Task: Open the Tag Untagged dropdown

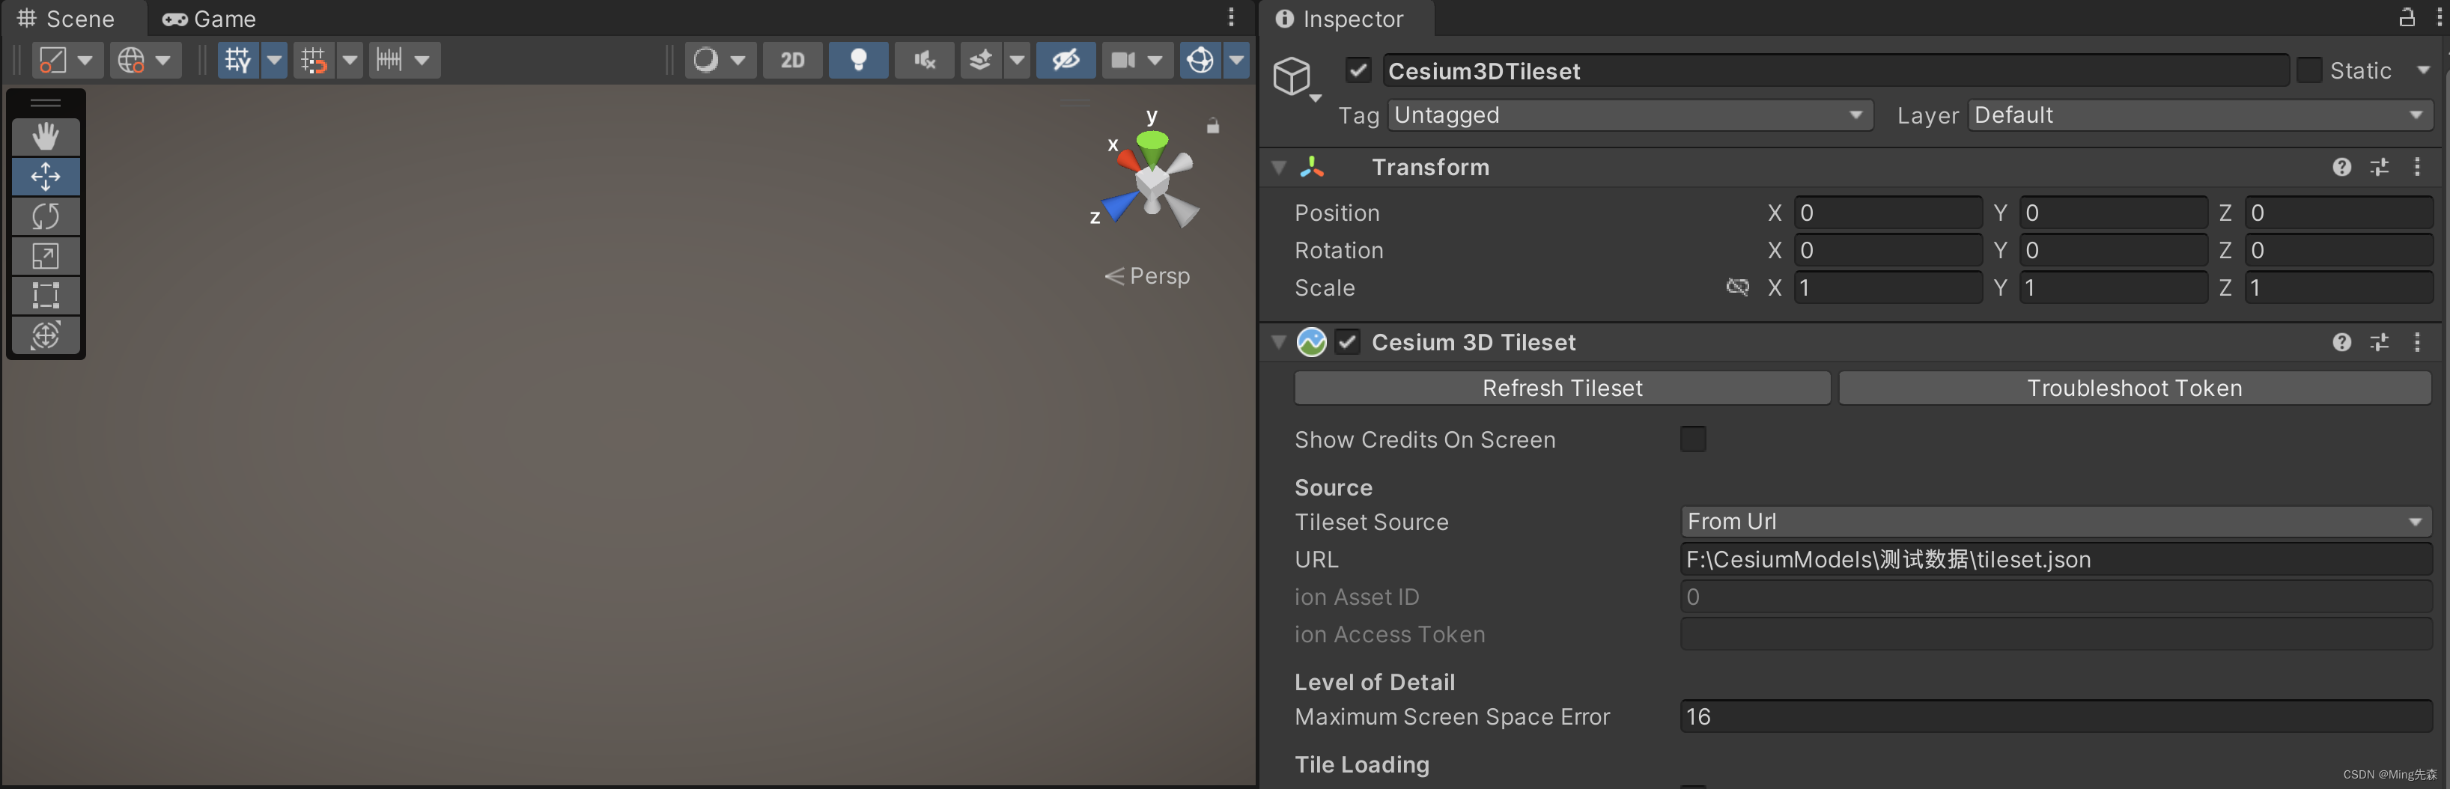Action: coord(1630,115)
